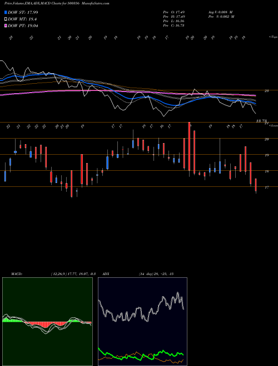Click the 19 price axis label
The width and height of the screenshot is (278, 366).
[x=266, y=155]
